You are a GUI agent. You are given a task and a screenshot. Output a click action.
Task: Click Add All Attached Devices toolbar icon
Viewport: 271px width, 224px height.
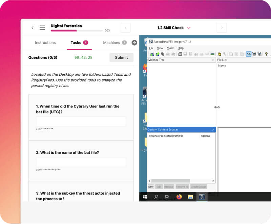158,54
